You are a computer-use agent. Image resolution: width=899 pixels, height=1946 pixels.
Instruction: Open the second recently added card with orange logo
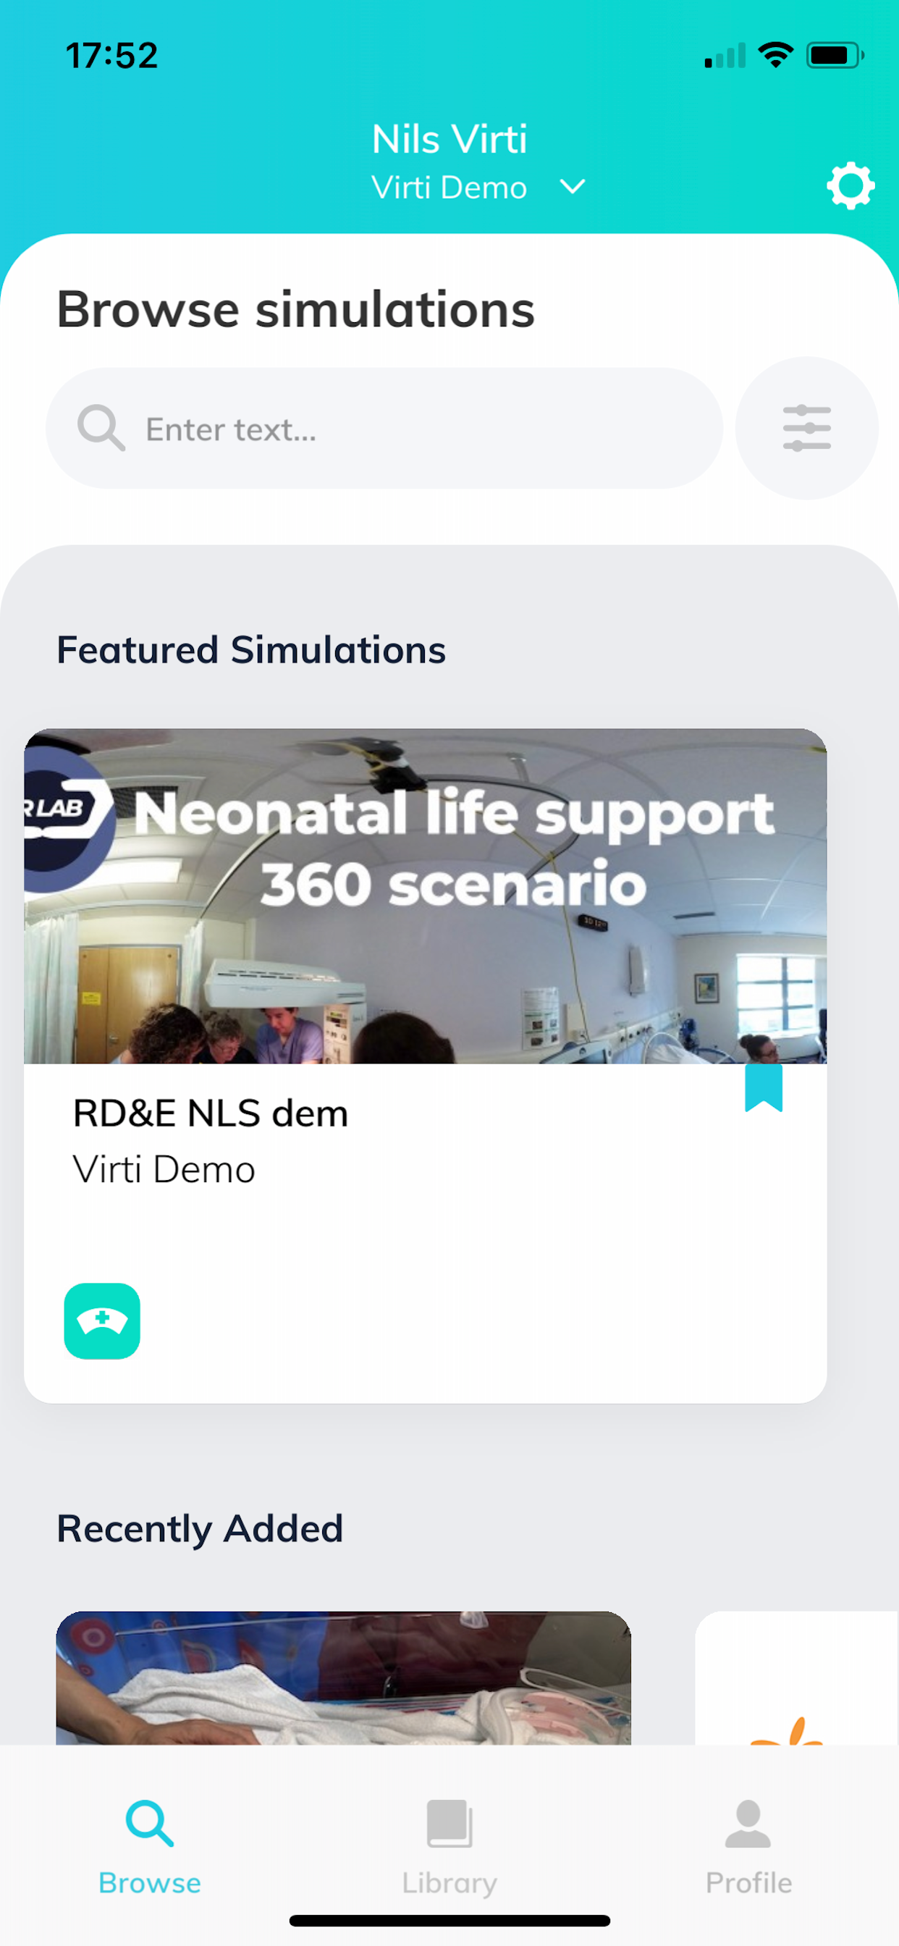click(x=797, y=1677)
